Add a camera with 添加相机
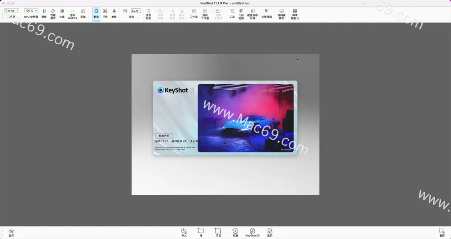451x239 pixels. 148,14
